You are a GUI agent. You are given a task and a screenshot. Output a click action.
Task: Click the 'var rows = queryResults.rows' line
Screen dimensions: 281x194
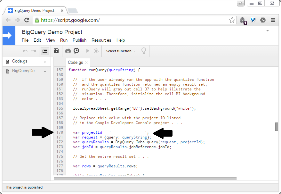[105, 166]
